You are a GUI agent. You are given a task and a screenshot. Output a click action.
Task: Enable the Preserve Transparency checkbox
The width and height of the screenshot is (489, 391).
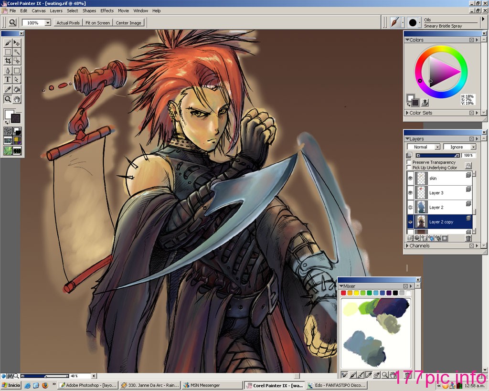tap(409, 162)
